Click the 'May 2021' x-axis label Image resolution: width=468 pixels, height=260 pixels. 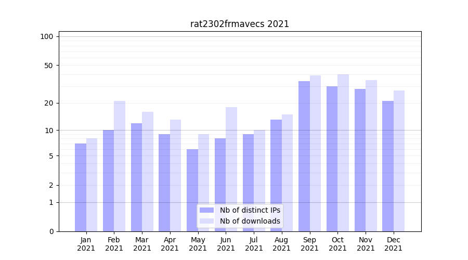click(198, 244)
